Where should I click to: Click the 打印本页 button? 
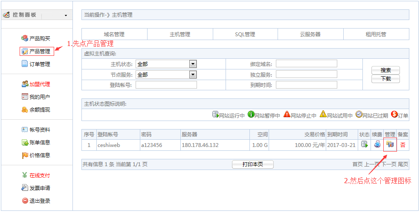(x=252, y=164)
